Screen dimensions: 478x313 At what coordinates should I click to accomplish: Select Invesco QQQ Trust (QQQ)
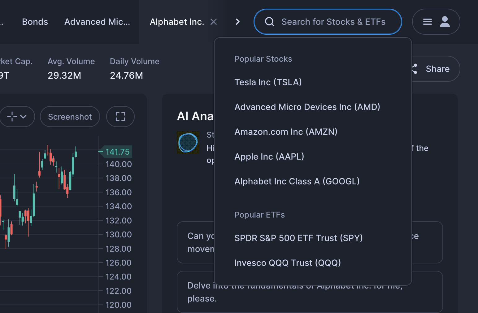tap(288, 263)
